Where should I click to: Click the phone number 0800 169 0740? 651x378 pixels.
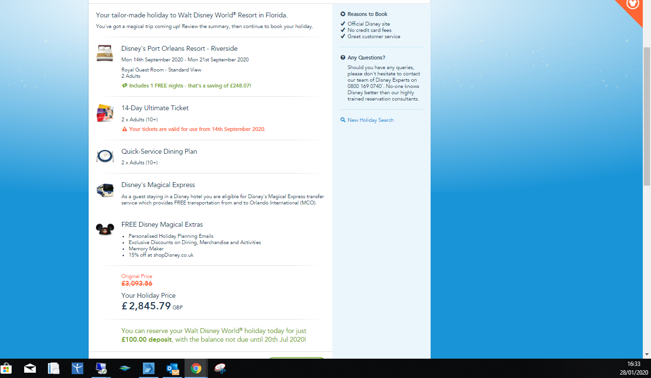pos(364,87)
